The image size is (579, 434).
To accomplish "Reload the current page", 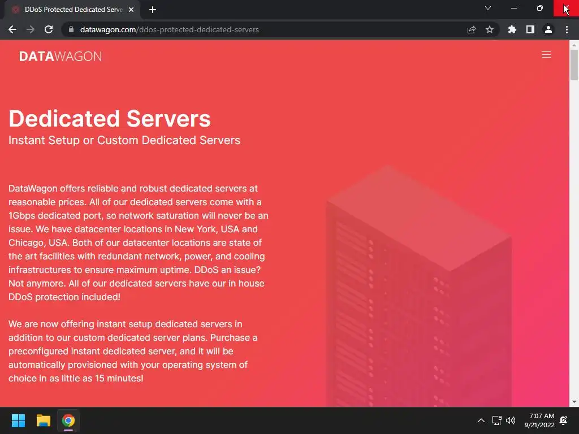I will (49, 29).
